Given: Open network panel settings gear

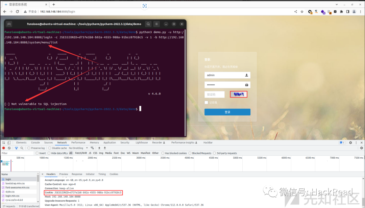Looking at the screenshot, I should (362, 148).
